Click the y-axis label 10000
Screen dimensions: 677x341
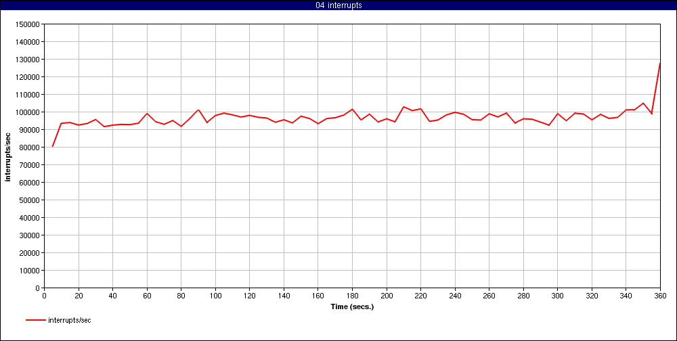click(29, 271)
